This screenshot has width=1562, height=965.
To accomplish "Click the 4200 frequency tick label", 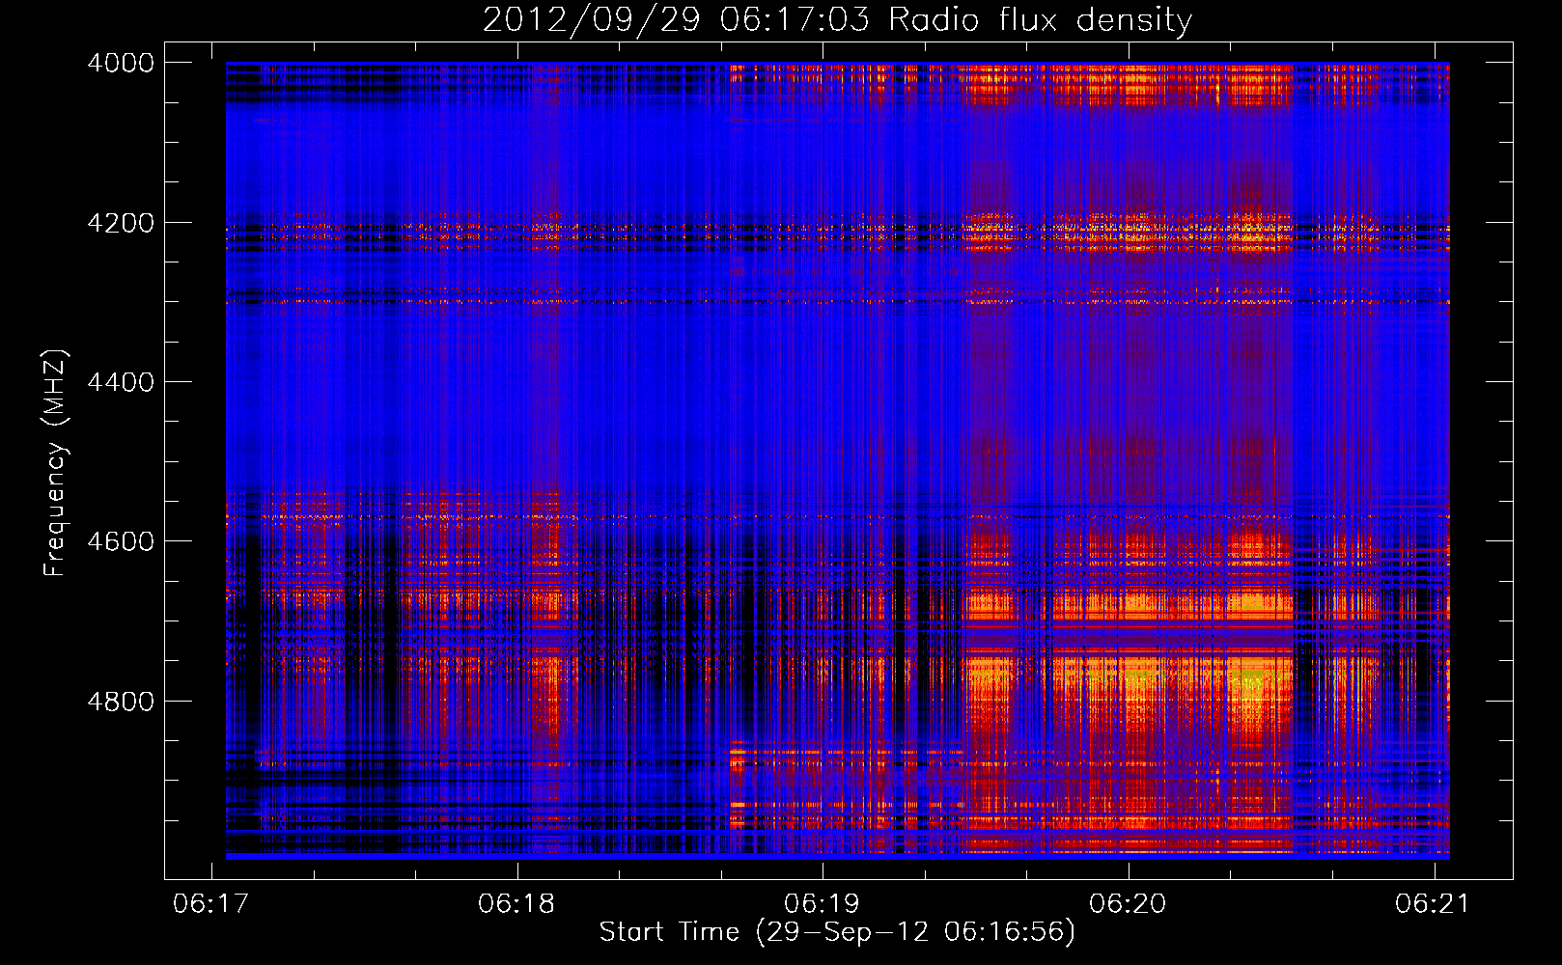I will [x=121, y=223].
